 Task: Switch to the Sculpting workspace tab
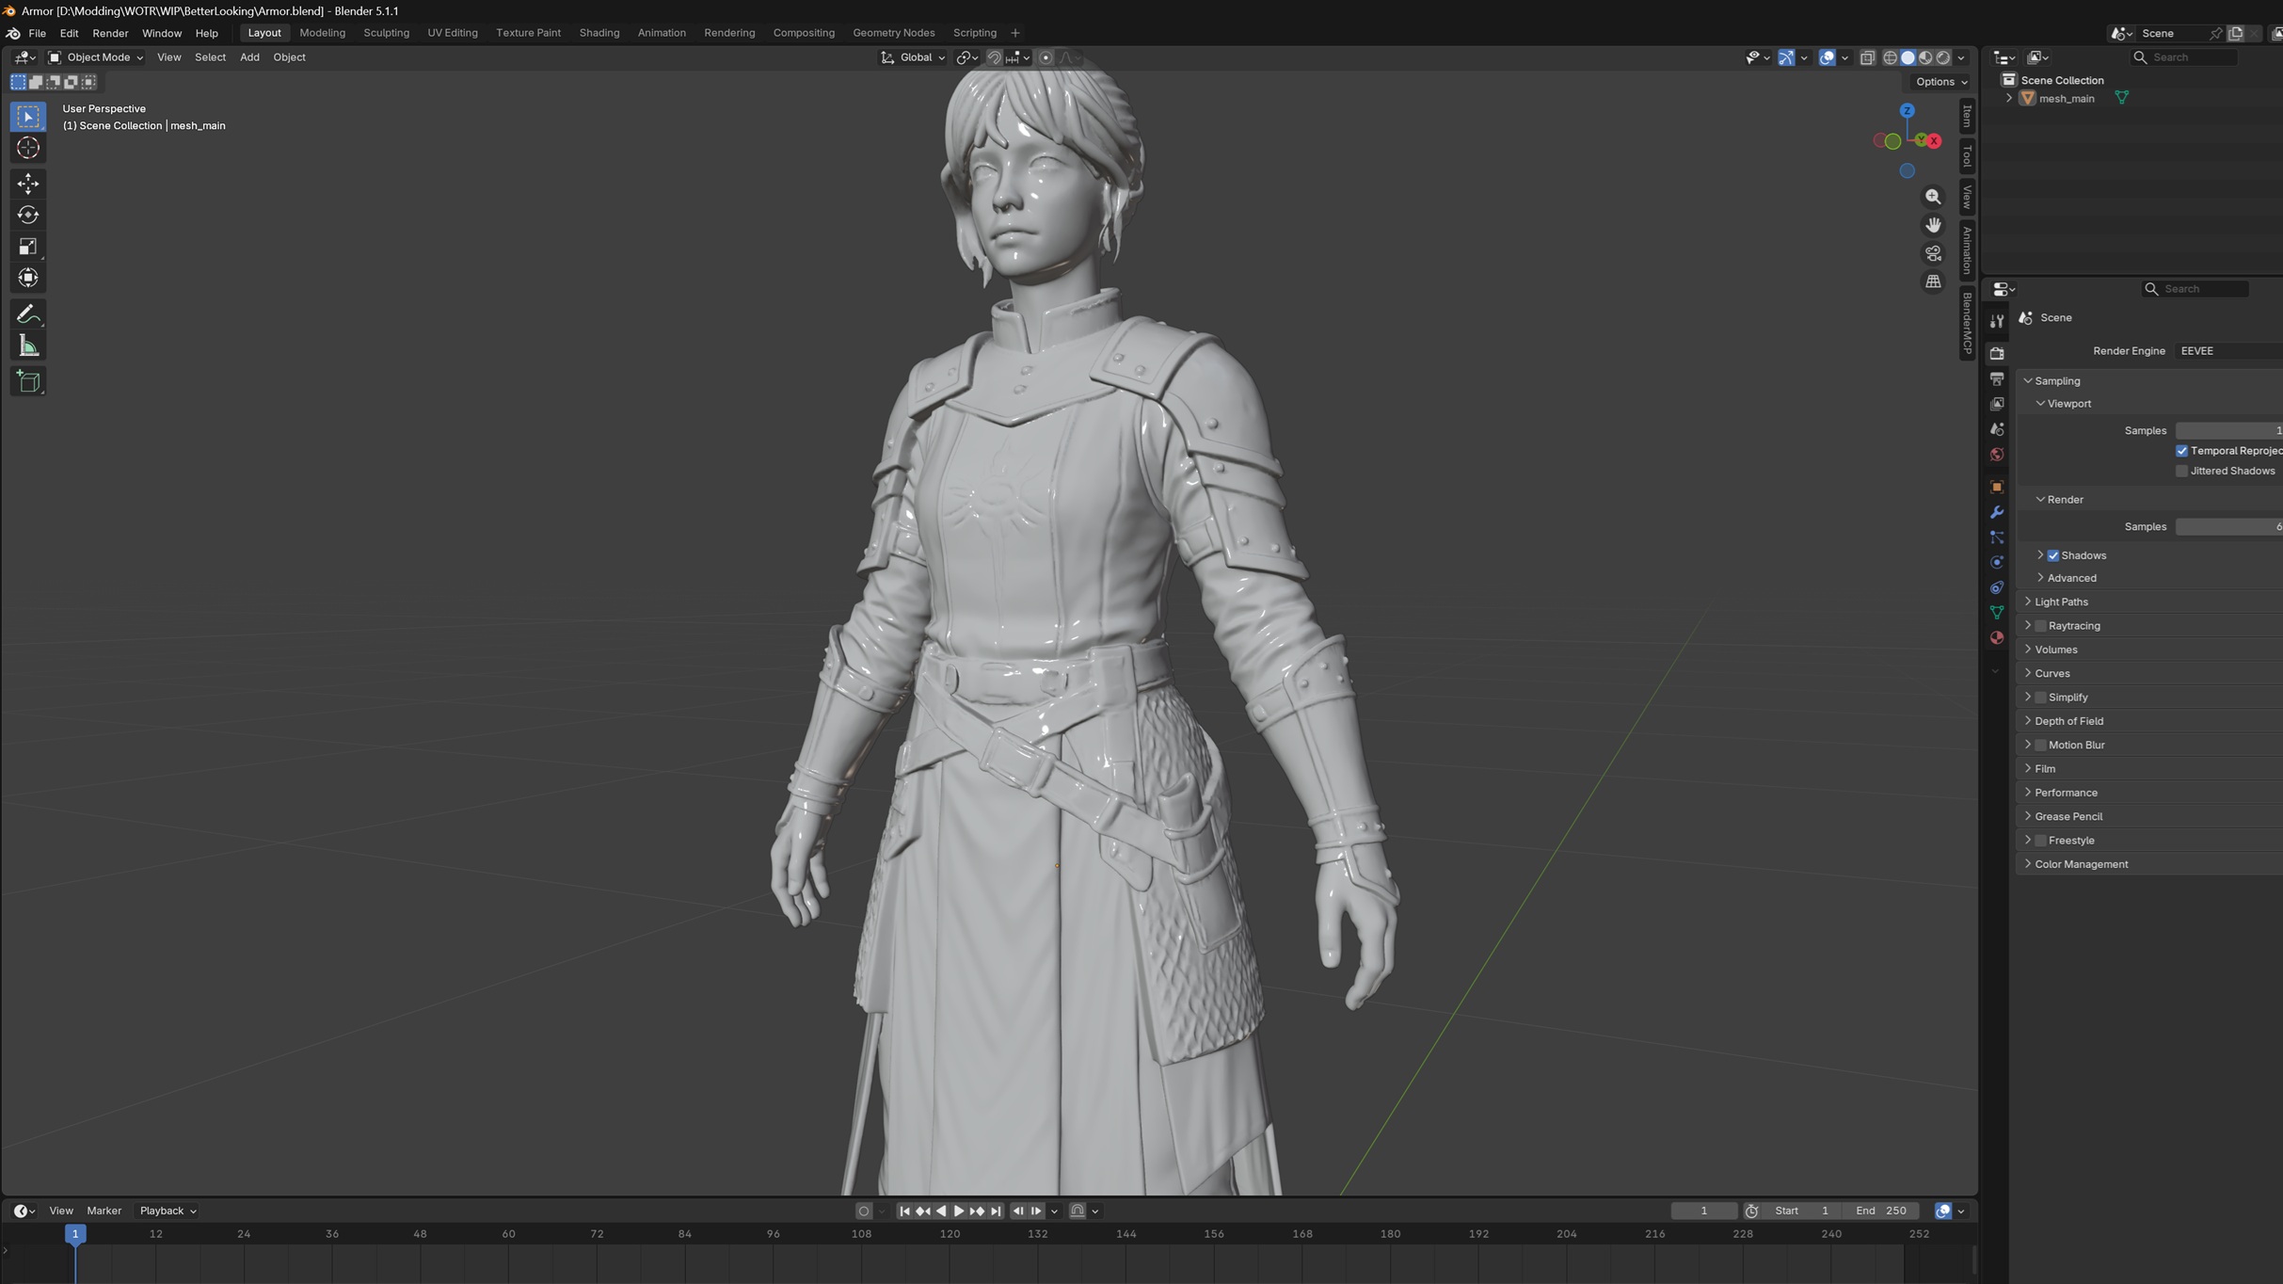pos(387,33)
